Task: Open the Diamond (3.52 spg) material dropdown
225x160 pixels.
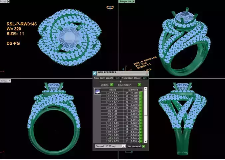Action: (123, 146)
